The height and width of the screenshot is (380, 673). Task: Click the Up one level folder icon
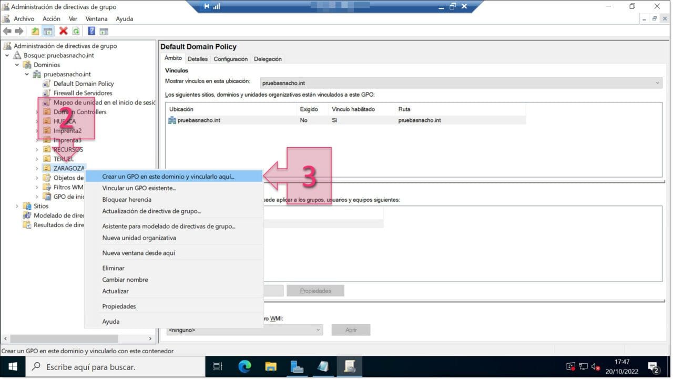[35, 32]
